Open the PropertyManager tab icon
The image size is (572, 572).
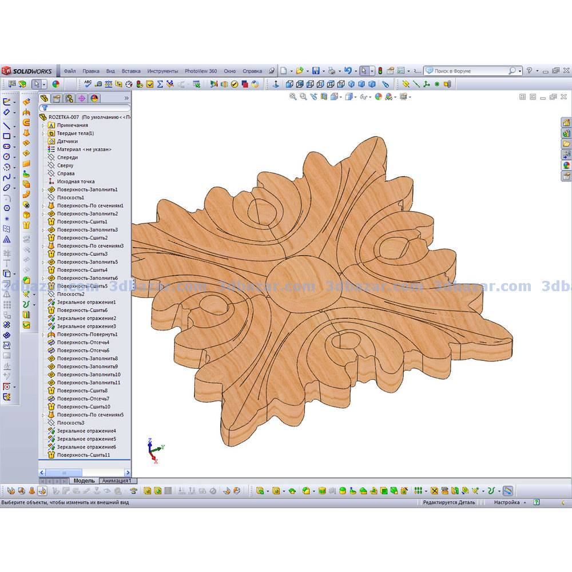point(57,98)
